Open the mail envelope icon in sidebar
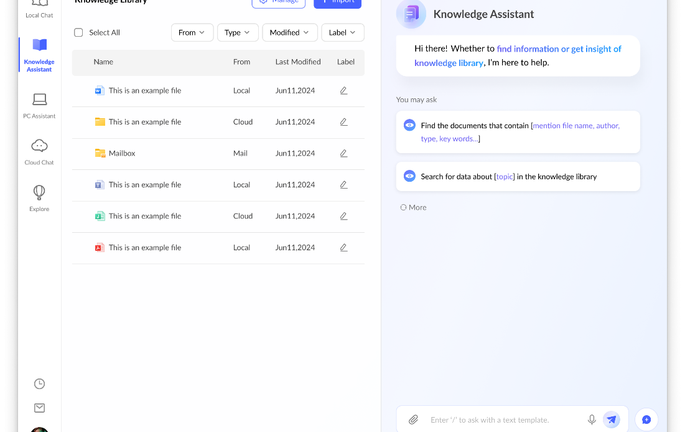685x432 pixels. click(x=39, y=408)
